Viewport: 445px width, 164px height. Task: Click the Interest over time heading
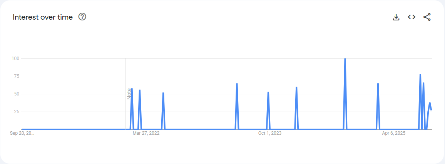tap(43, 17)
